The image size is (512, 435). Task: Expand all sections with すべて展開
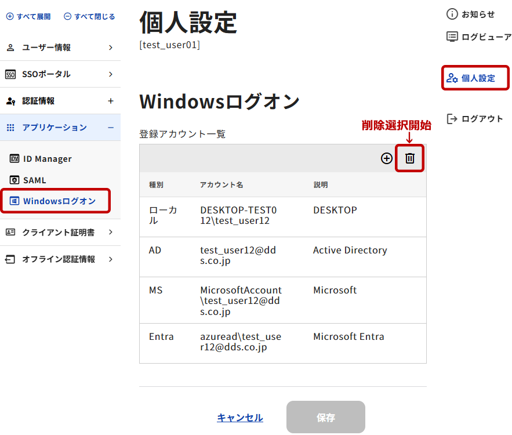(x=28, y=16)
